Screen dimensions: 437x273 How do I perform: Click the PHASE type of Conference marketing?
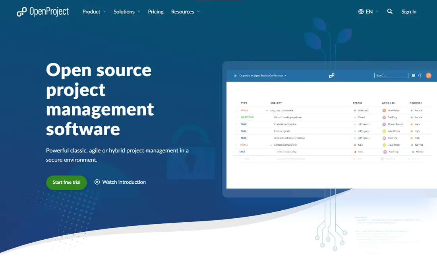click(x=244, y=145)
